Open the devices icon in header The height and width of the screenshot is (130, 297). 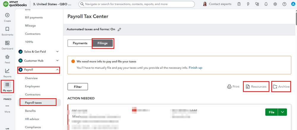pos(257,4)
